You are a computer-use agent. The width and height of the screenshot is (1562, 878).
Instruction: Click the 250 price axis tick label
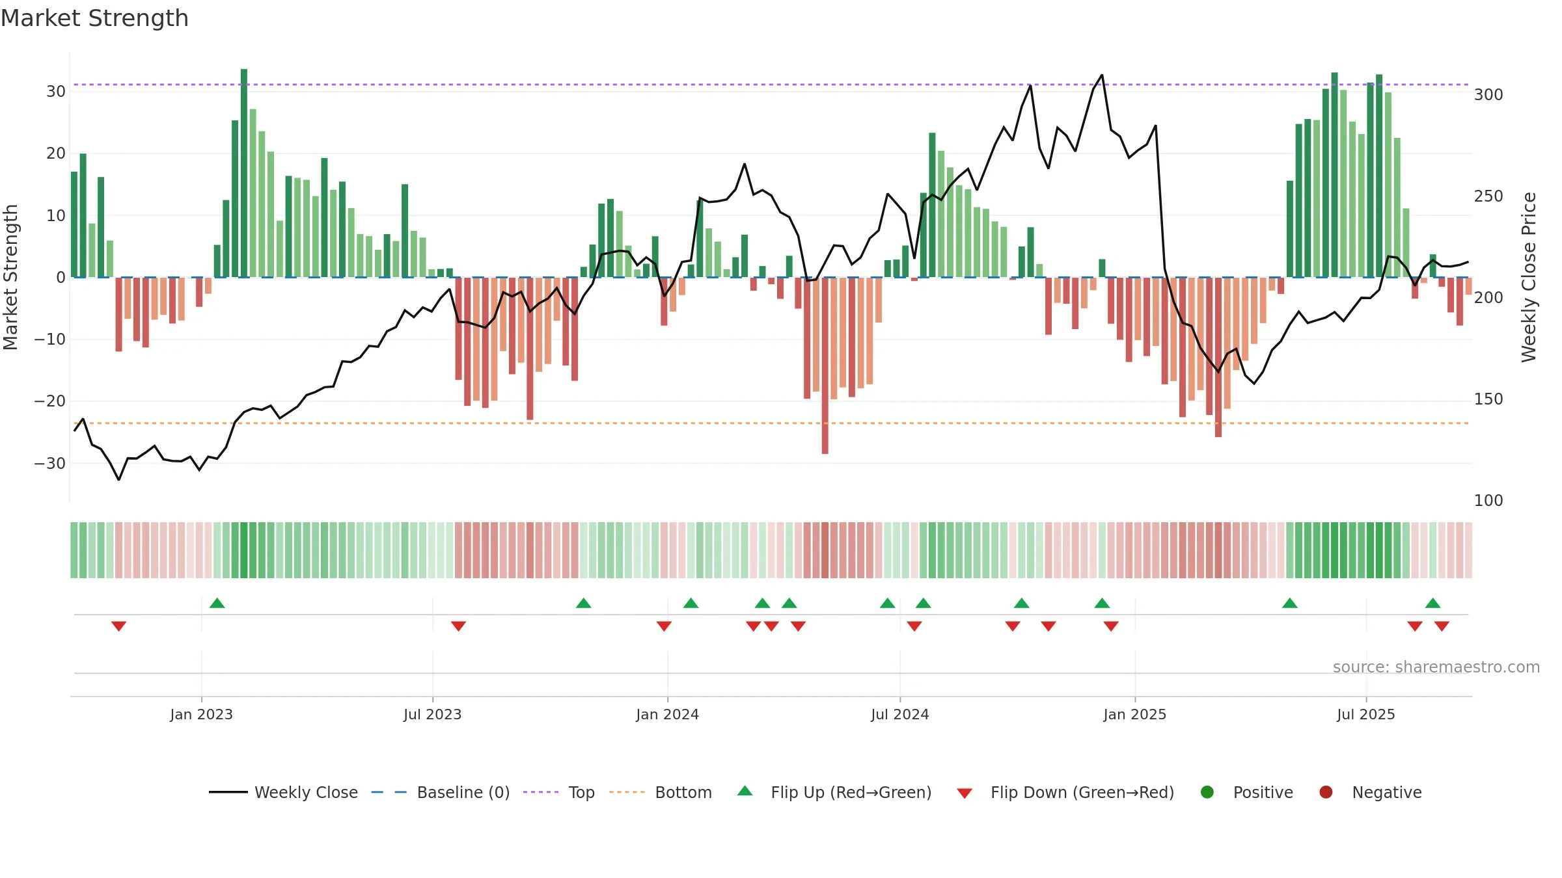(x=1488, y=196)
